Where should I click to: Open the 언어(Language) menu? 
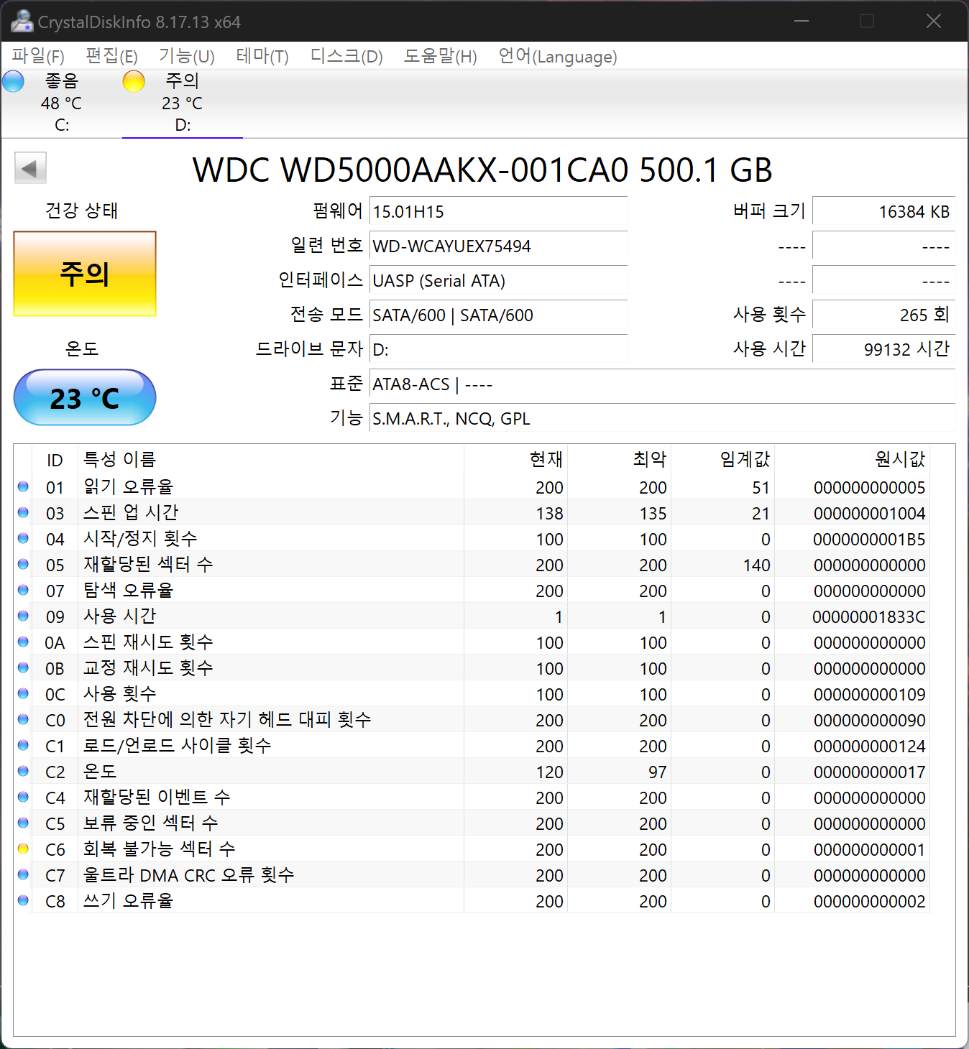click(558, 56)
